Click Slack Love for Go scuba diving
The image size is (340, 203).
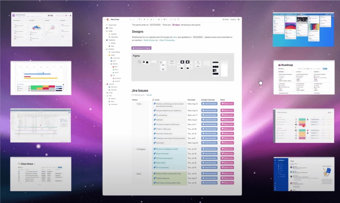pos(227,168)
